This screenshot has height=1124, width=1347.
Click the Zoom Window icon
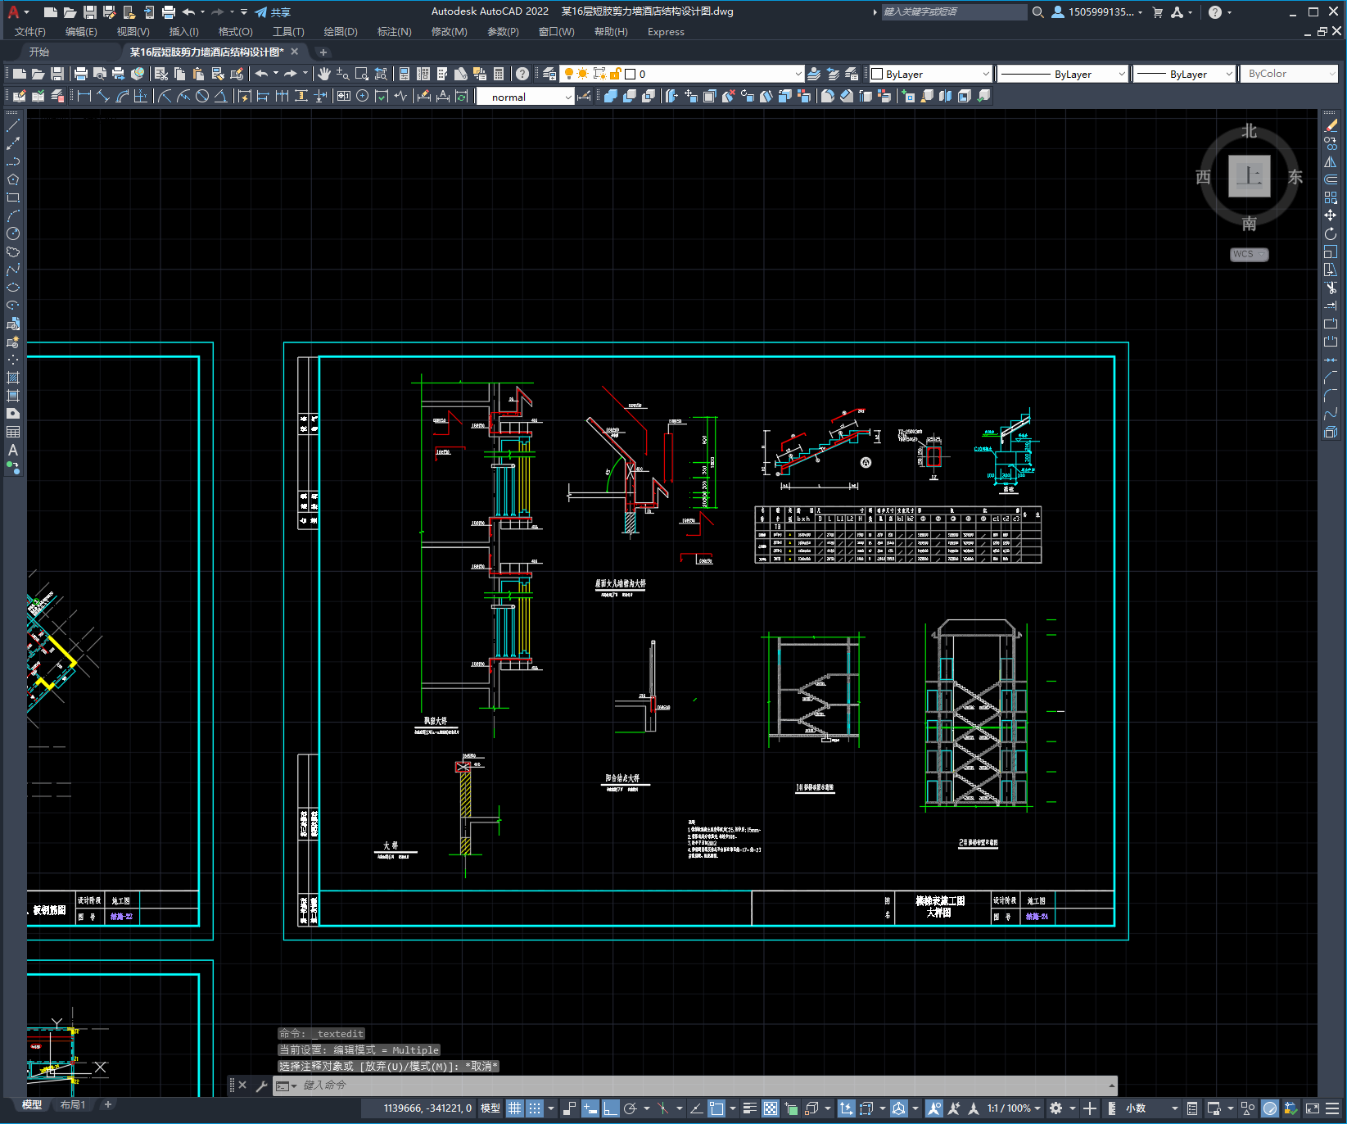point(362,74)
